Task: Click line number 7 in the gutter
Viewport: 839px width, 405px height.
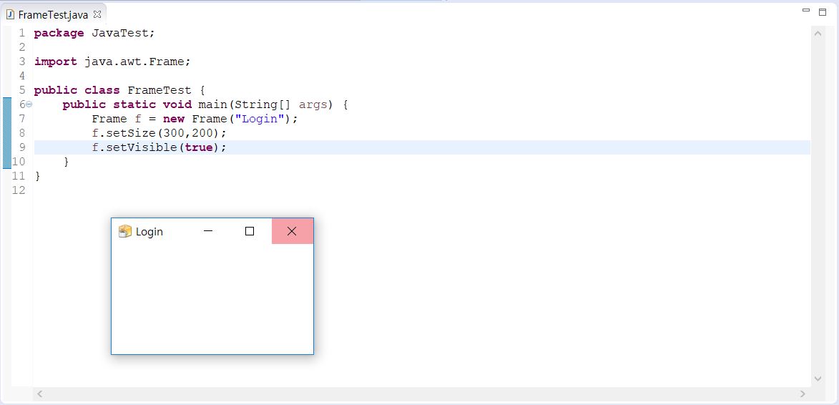Action: (22, 119)
